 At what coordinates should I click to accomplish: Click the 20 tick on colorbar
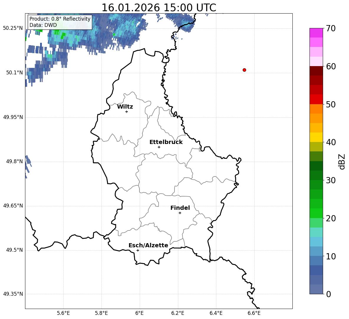[331, 218]
